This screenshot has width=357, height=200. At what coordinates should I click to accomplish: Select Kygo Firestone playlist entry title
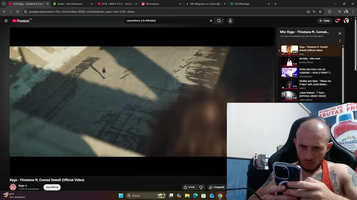tap(313, 49)
